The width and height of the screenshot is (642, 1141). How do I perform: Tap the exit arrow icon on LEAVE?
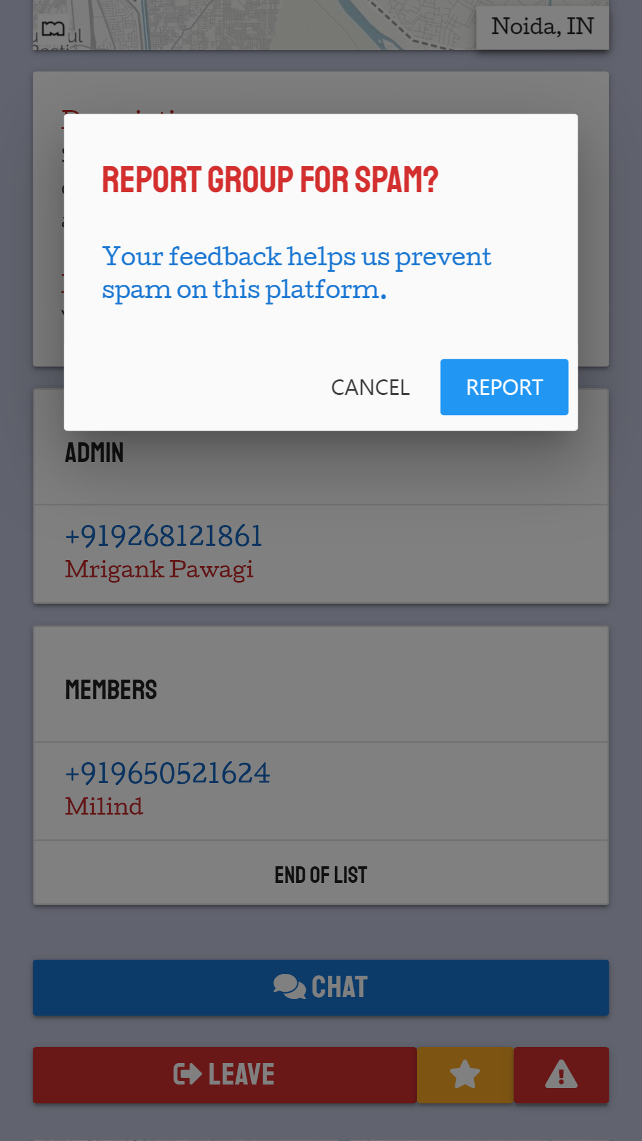click(x=187, y=1074)
